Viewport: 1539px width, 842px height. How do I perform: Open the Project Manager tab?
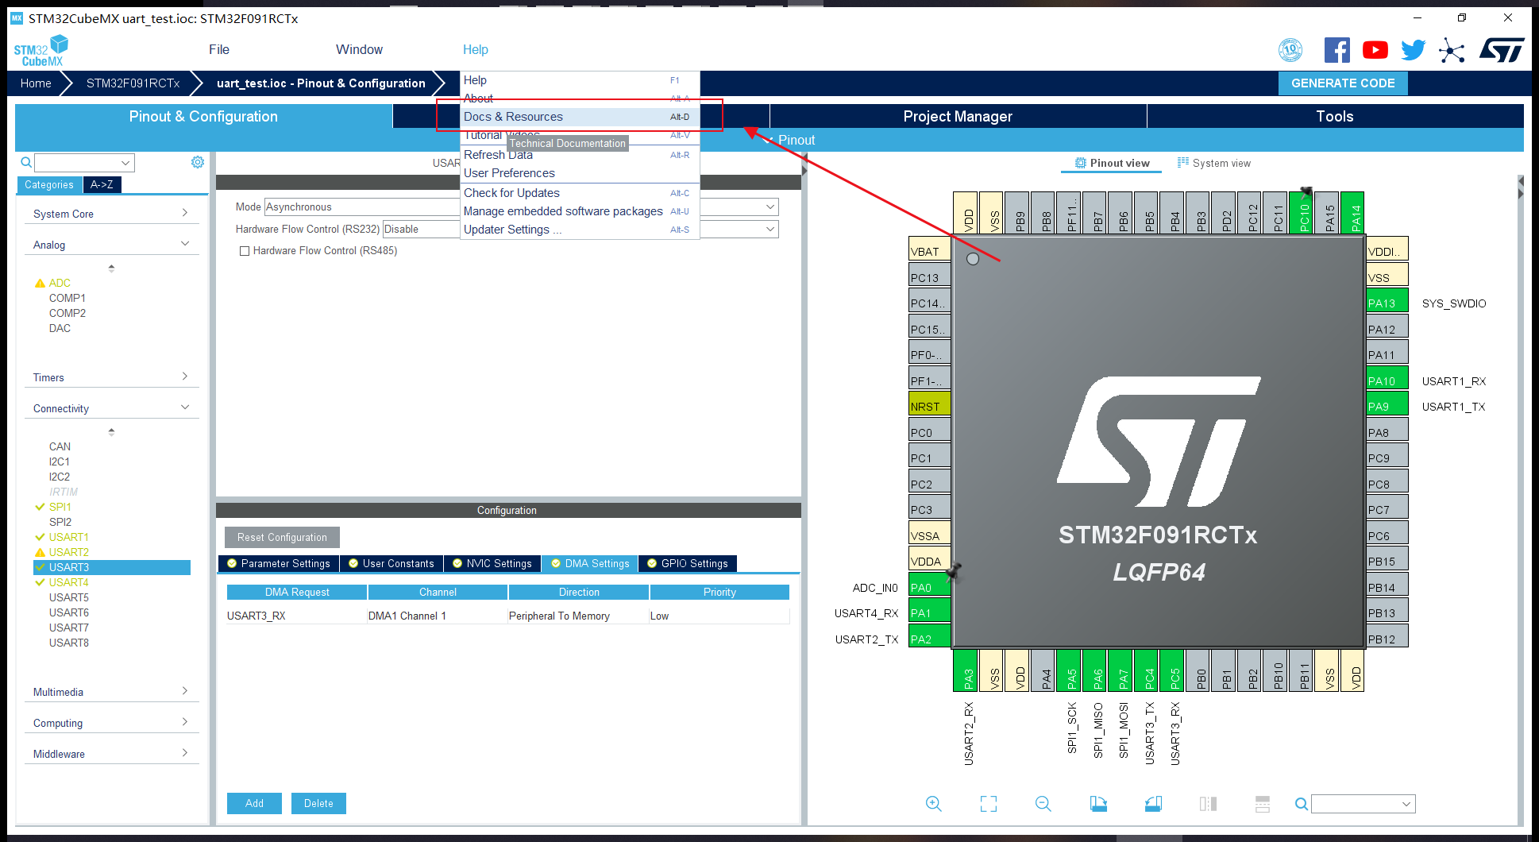click(956, 116)
